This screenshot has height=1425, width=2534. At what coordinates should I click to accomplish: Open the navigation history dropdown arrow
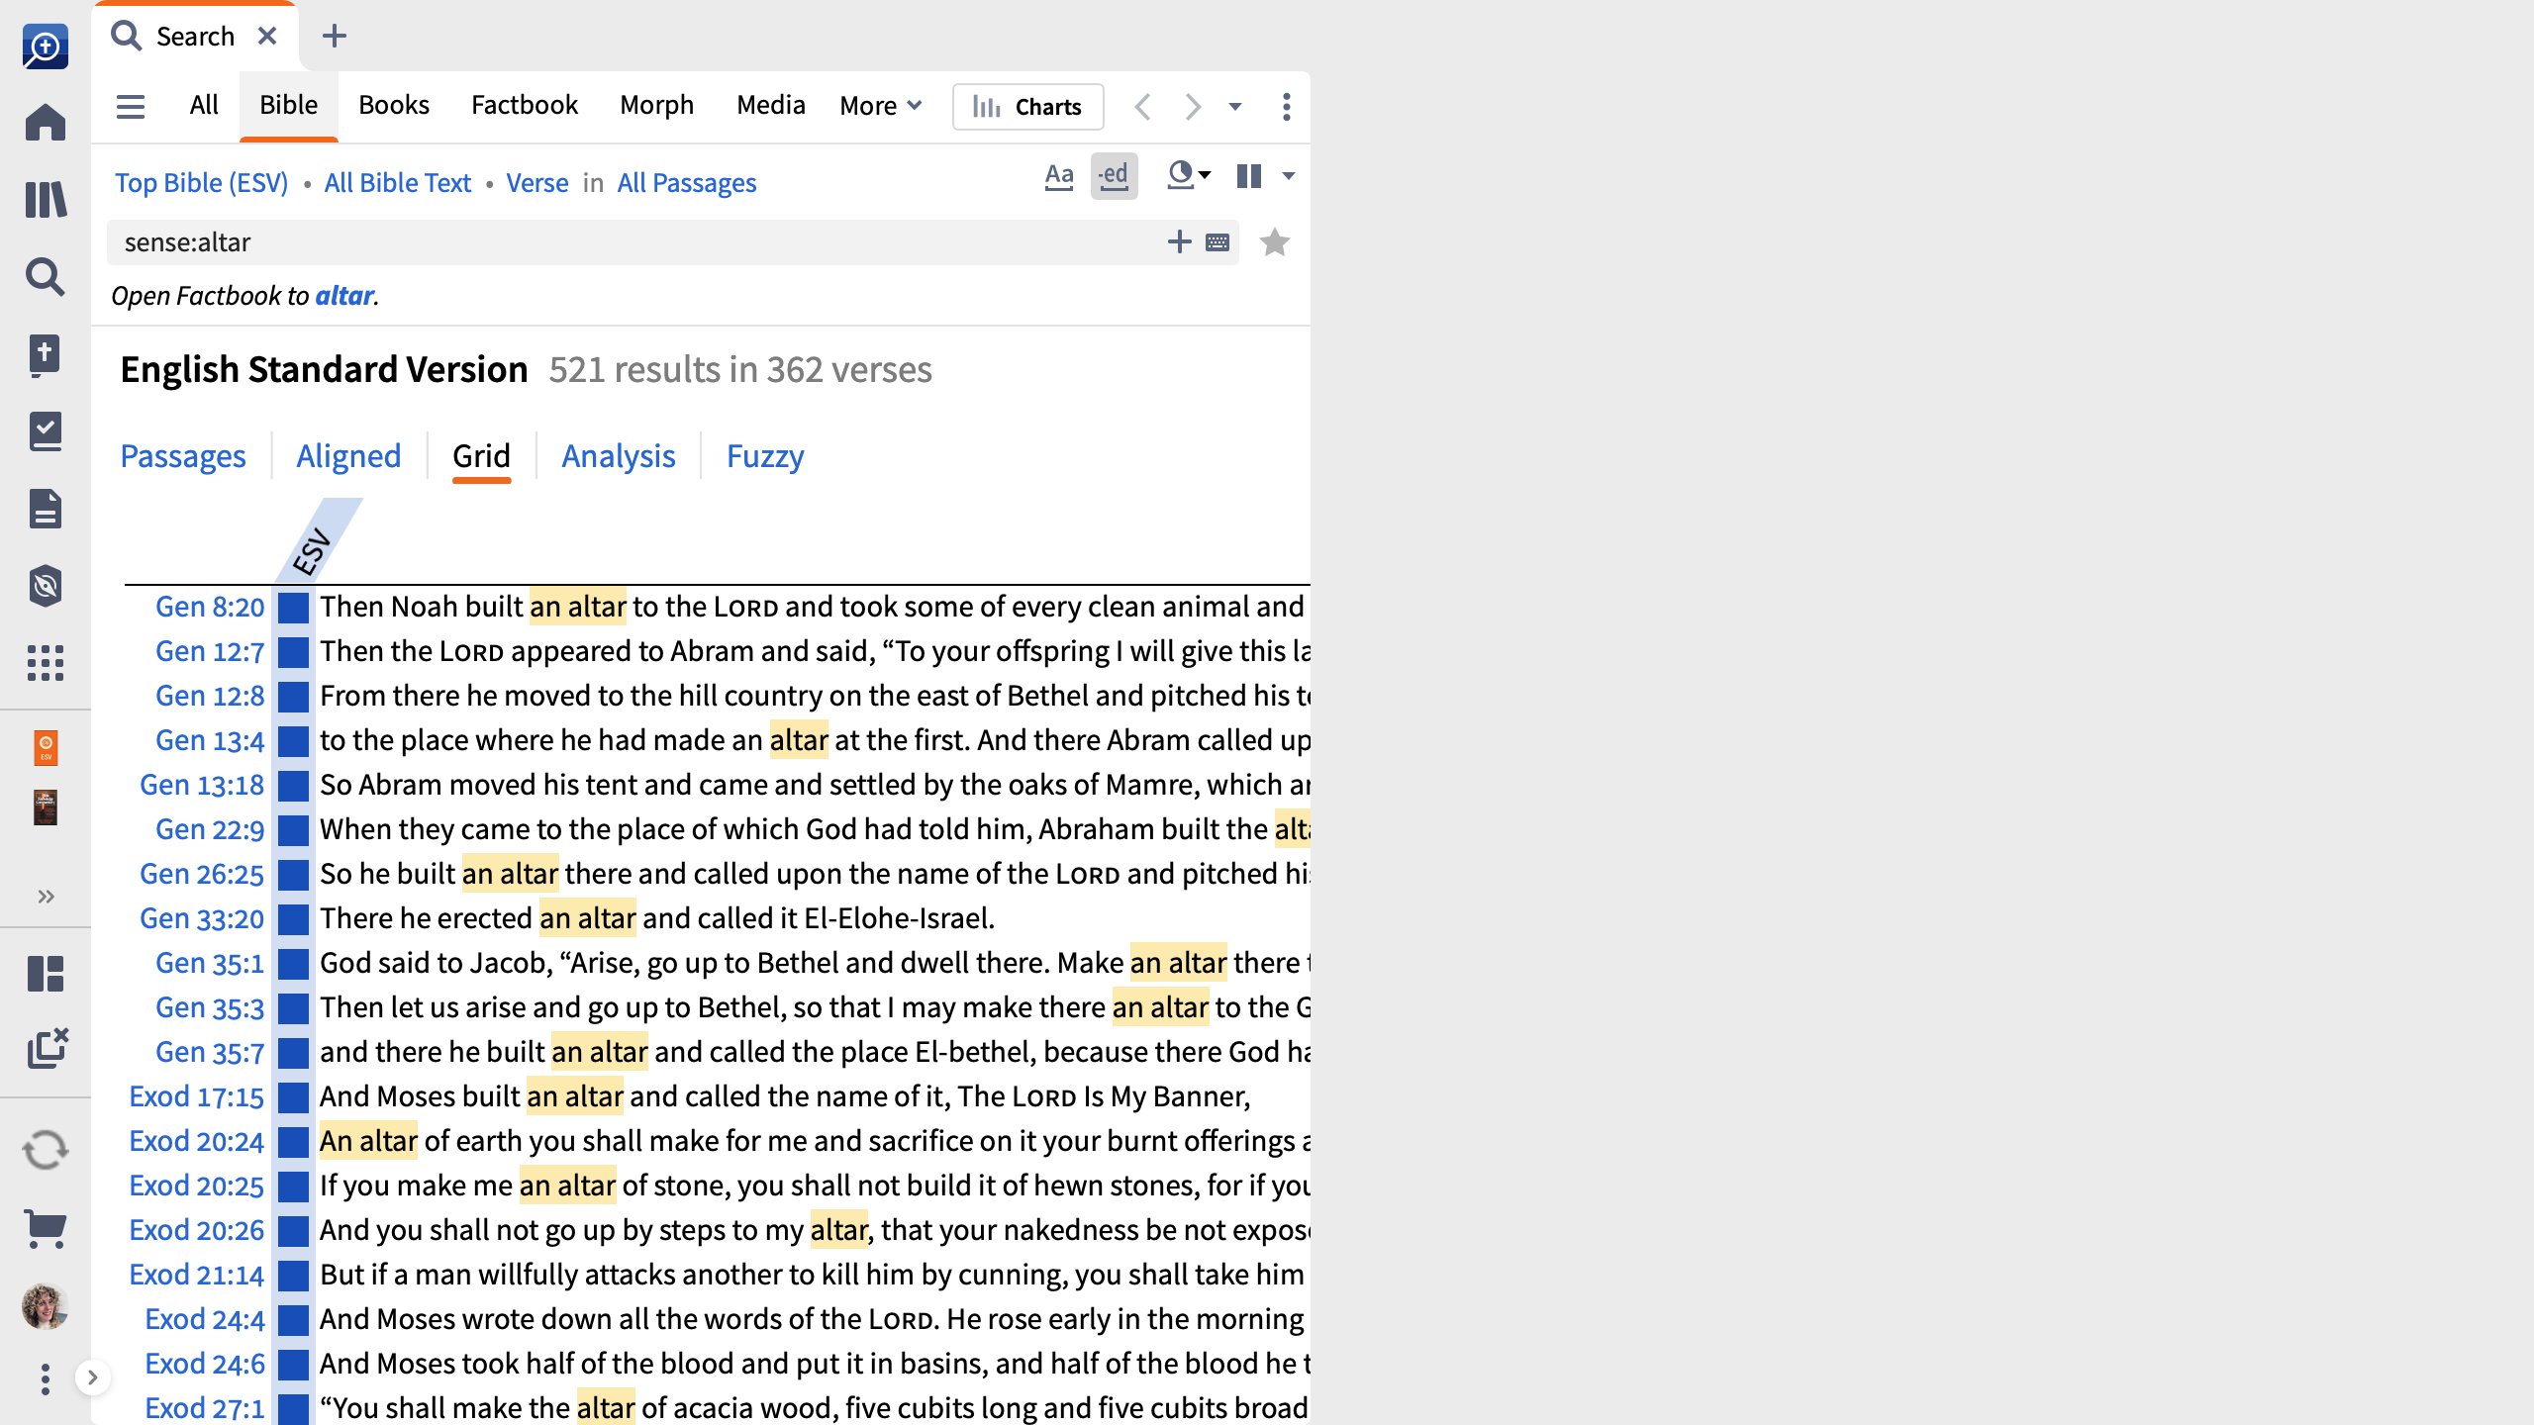pos(1235,106)
